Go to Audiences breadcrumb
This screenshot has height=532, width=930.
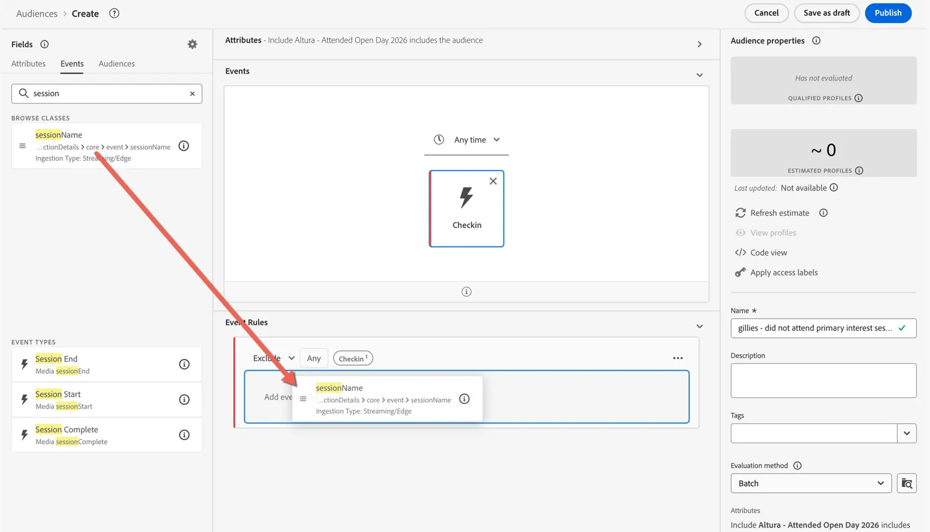37,14
